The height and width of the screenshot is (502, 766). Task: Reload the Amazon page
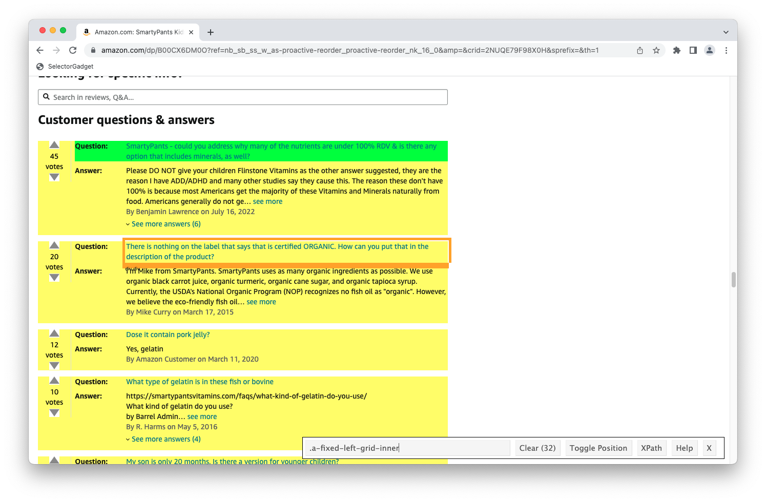[73, 50]
